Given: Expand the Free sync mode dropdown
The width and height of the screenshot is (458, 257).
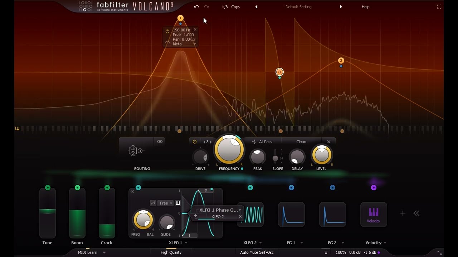Looking at the screenshot, I should (x=166, y=203).
